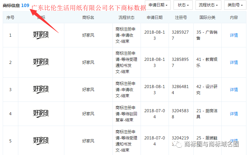Click application date 2018-08-13 in row 3
The width and height of the screenshot is (247, 155).
coord(155,90)
